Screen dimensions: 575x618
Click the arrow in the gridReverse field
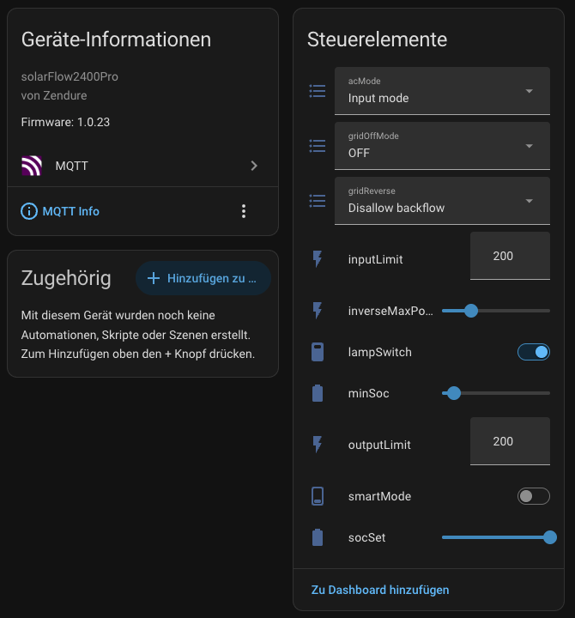[530, 201]
